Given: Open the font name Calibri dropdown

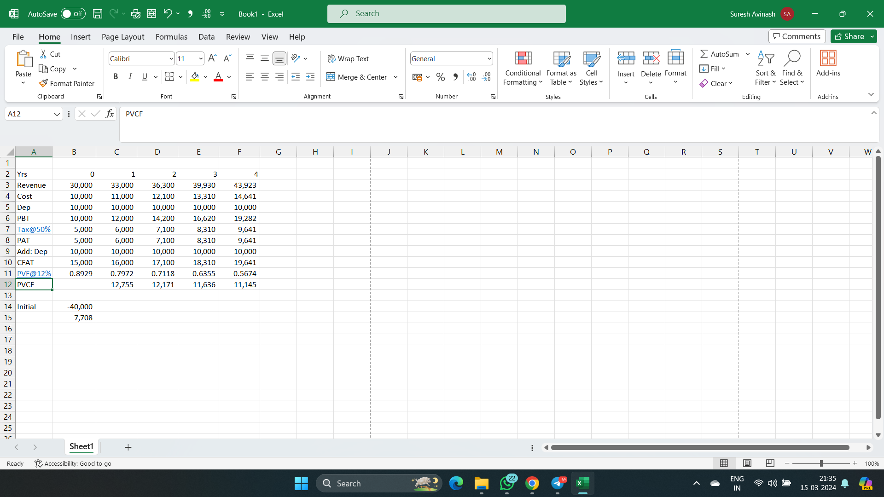Looking at the screenshot, I should [x=171, y=58].
